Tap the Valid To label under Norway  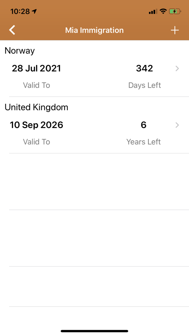tap(36, 85)
